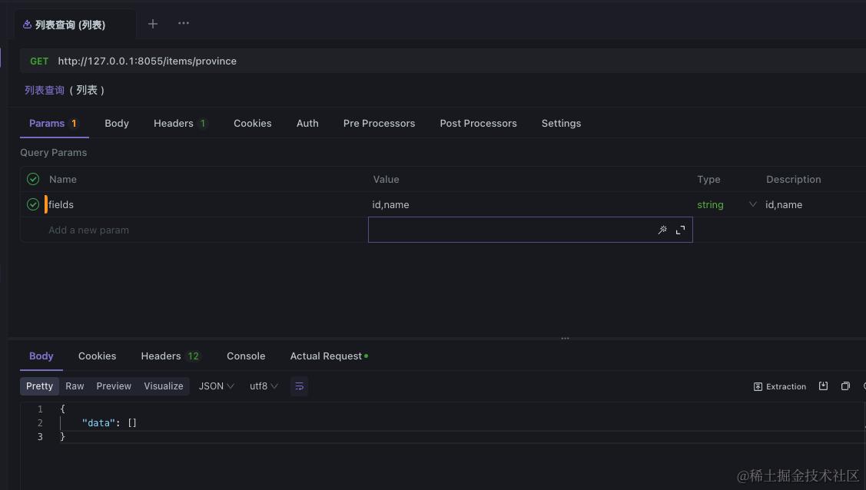Image resolution: width=866 pixels, height=490 pixels.
Task: Open the tab options ellipsis menu
Action: coord(184,23)
